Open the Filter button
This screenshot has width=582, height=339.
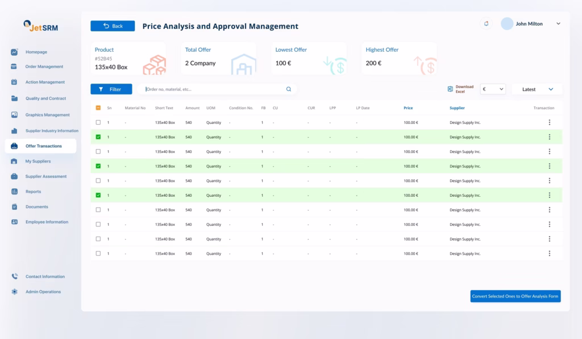[x=111, y=89]
